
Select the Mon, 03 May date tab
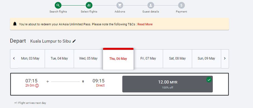30,58
